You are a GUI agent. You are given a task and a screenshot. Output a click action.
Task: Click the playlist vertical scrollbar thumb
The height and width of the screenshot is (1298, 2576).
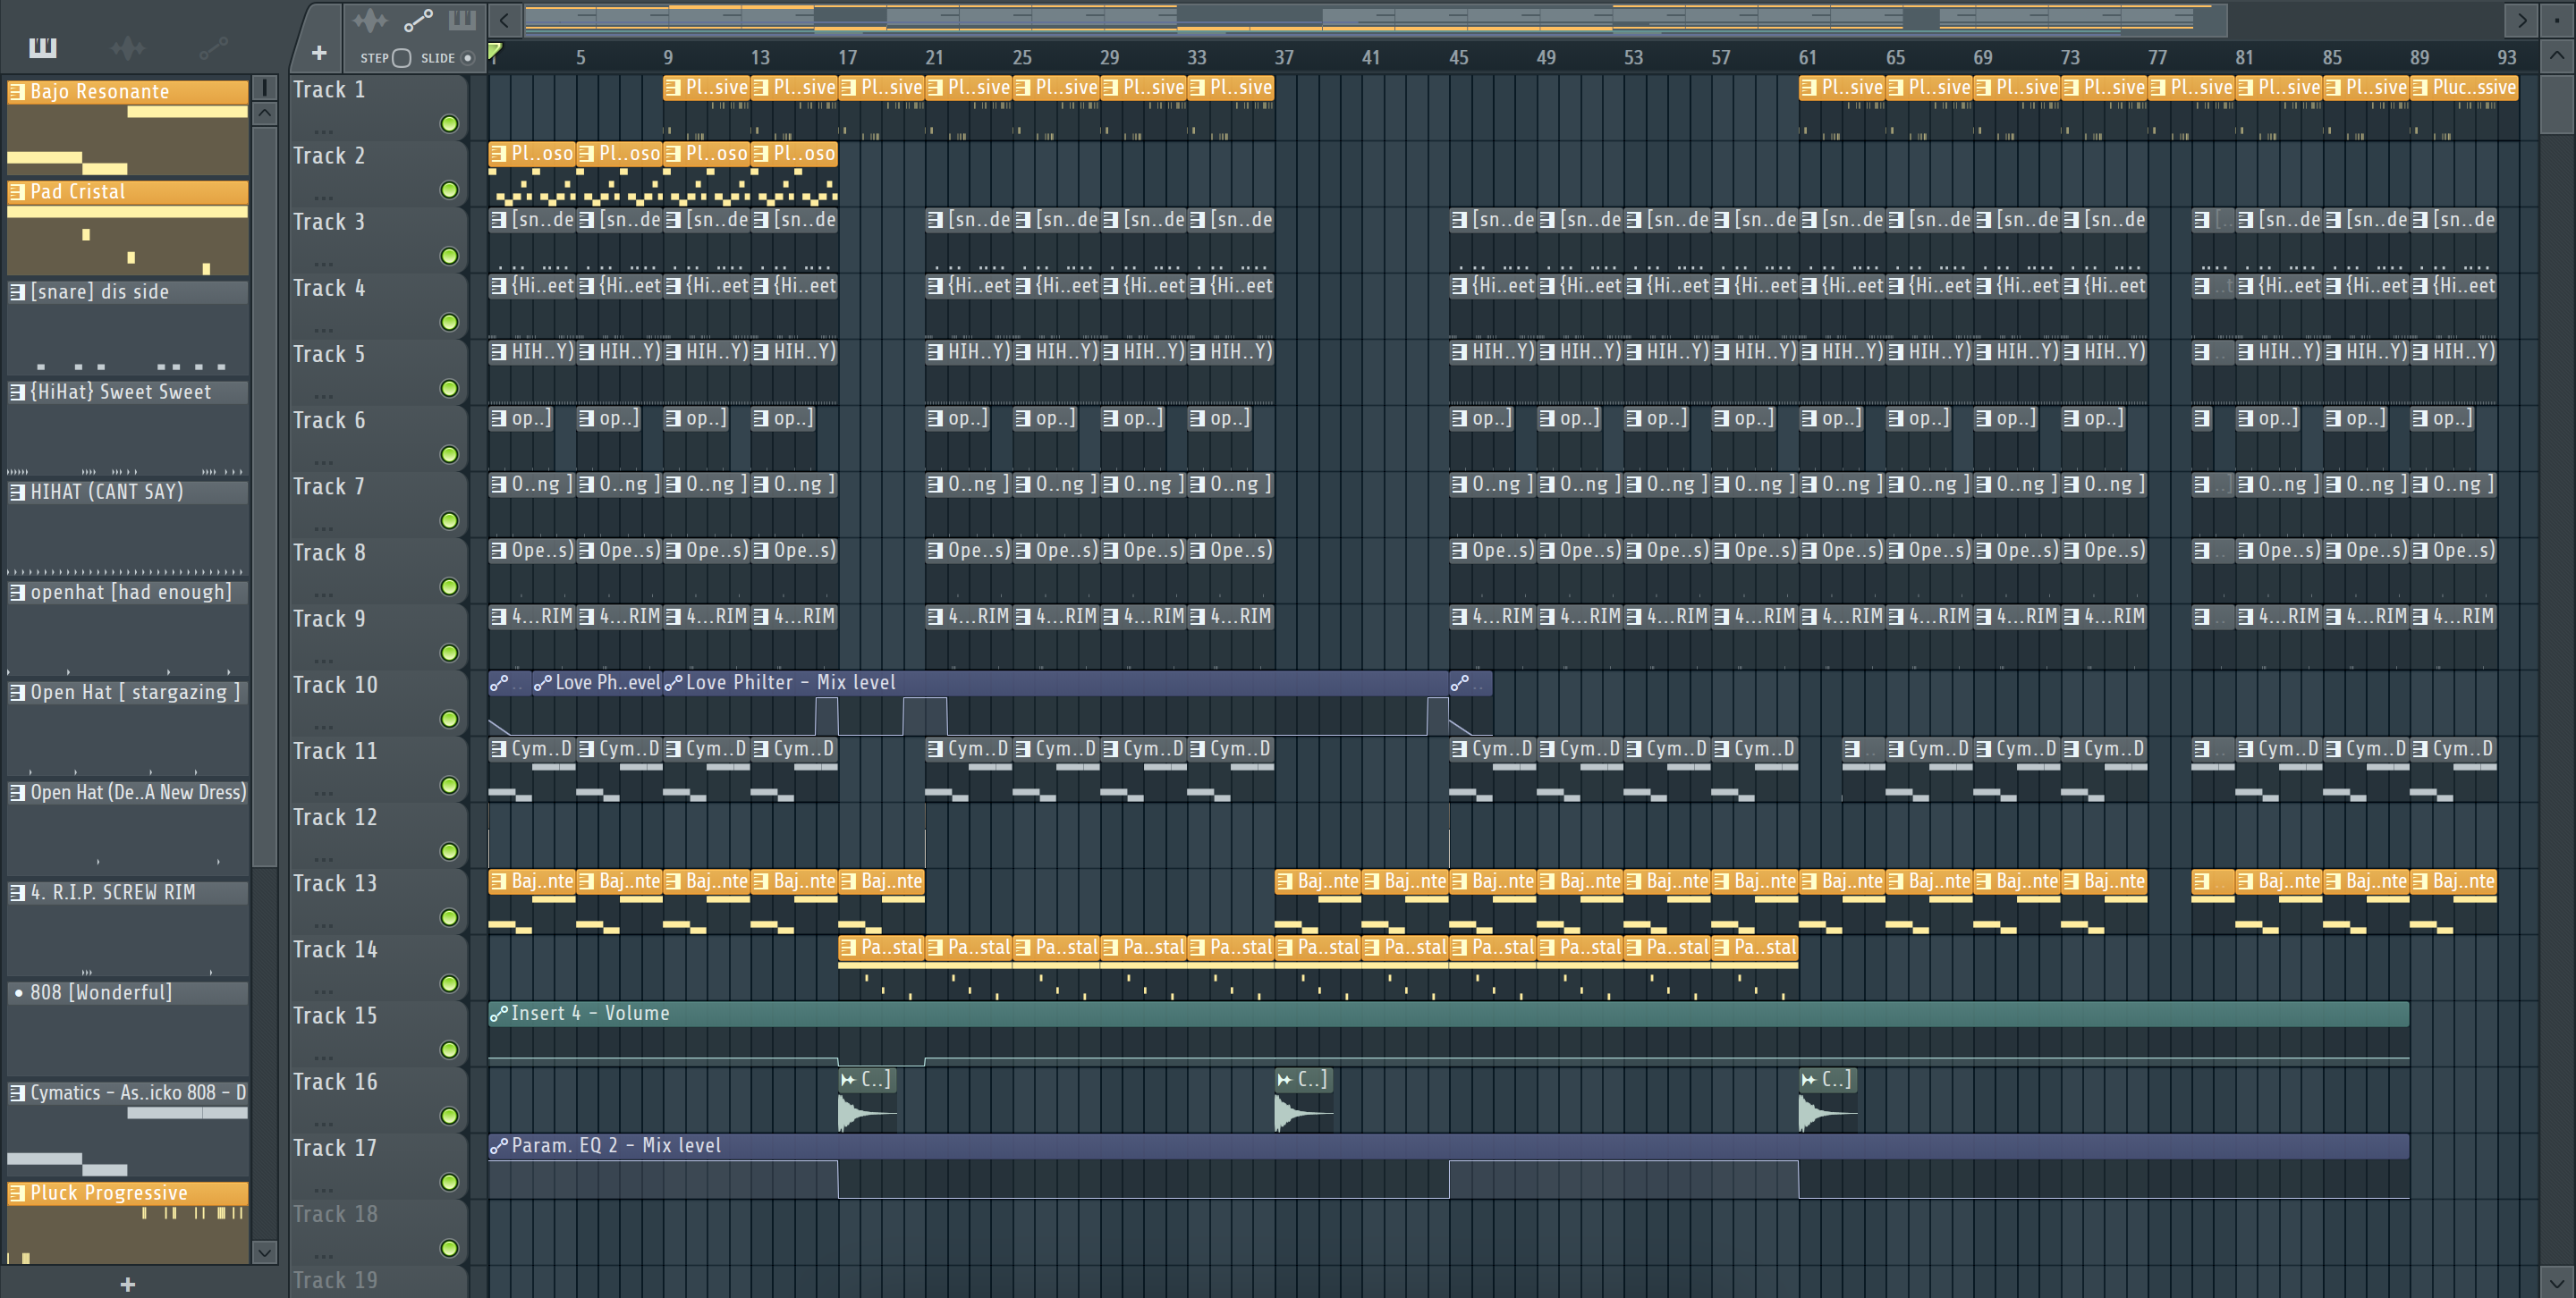point(2556,104)
